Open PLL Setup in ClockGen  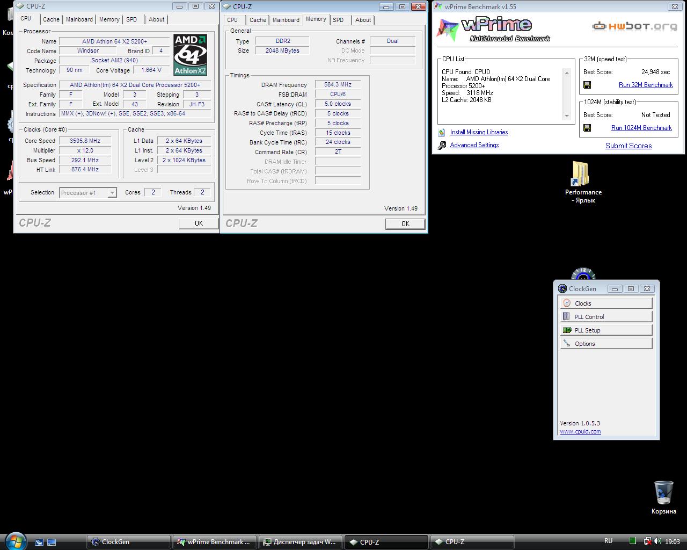(606, 330)
